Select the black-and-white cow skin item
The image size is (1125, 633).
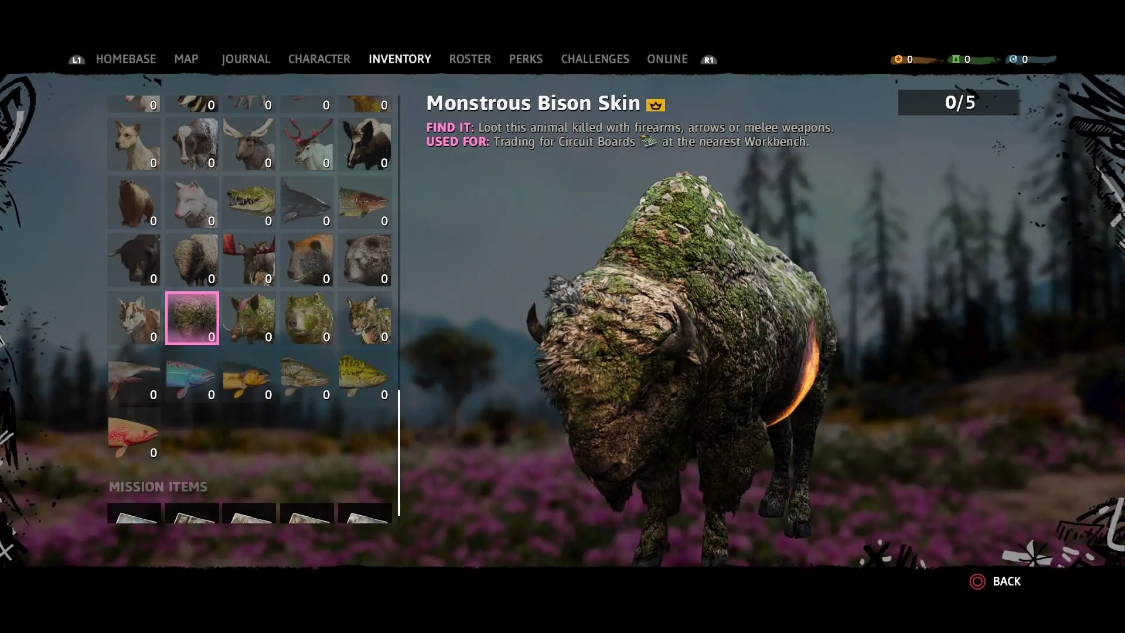pos(192,144)
